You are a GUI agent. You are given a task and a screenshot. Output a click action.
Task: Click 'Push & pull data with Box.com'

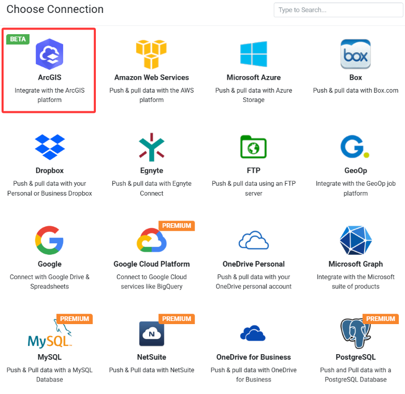coord(356,91)
